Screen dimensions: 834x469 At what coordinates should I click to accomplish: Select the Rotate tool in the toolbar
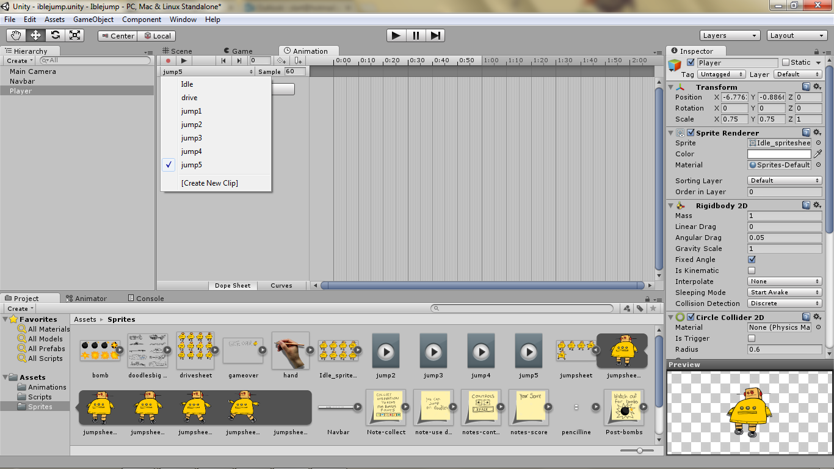(x=55, y=35)
